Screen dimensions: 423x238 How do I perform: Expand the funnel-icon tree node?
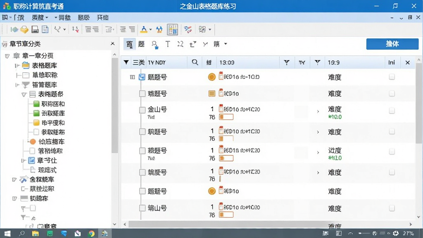pyautogui.click(x=17, y=85)
